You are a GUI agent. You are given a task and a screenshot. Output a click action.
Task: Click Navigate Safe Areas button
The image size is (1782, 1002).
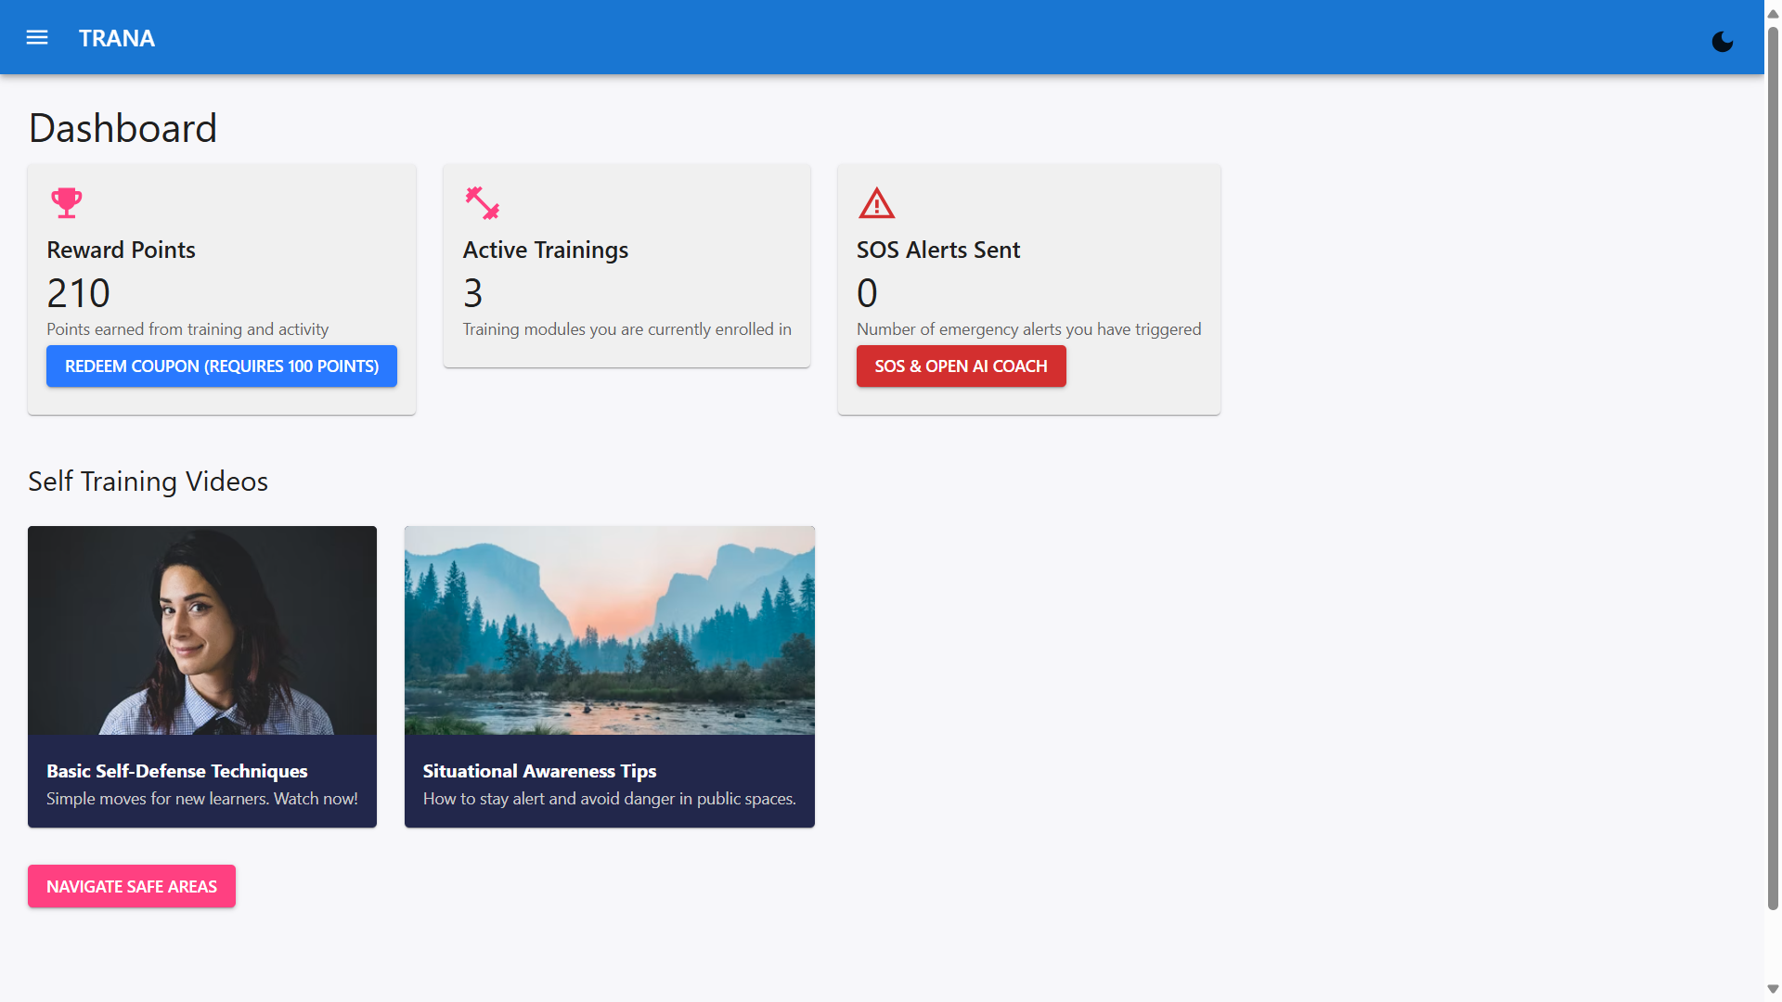[132, 886]
